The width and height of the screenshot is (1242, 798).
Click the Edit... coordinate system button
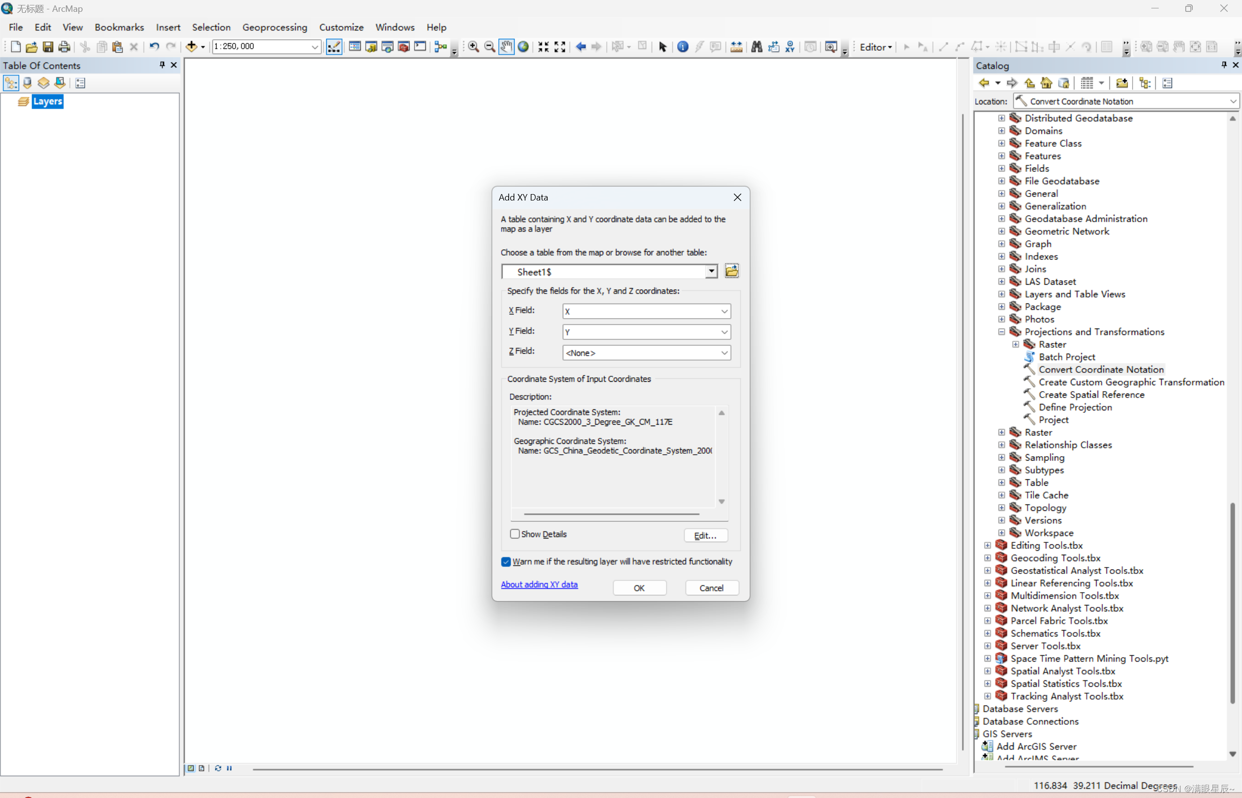[705, 535]
